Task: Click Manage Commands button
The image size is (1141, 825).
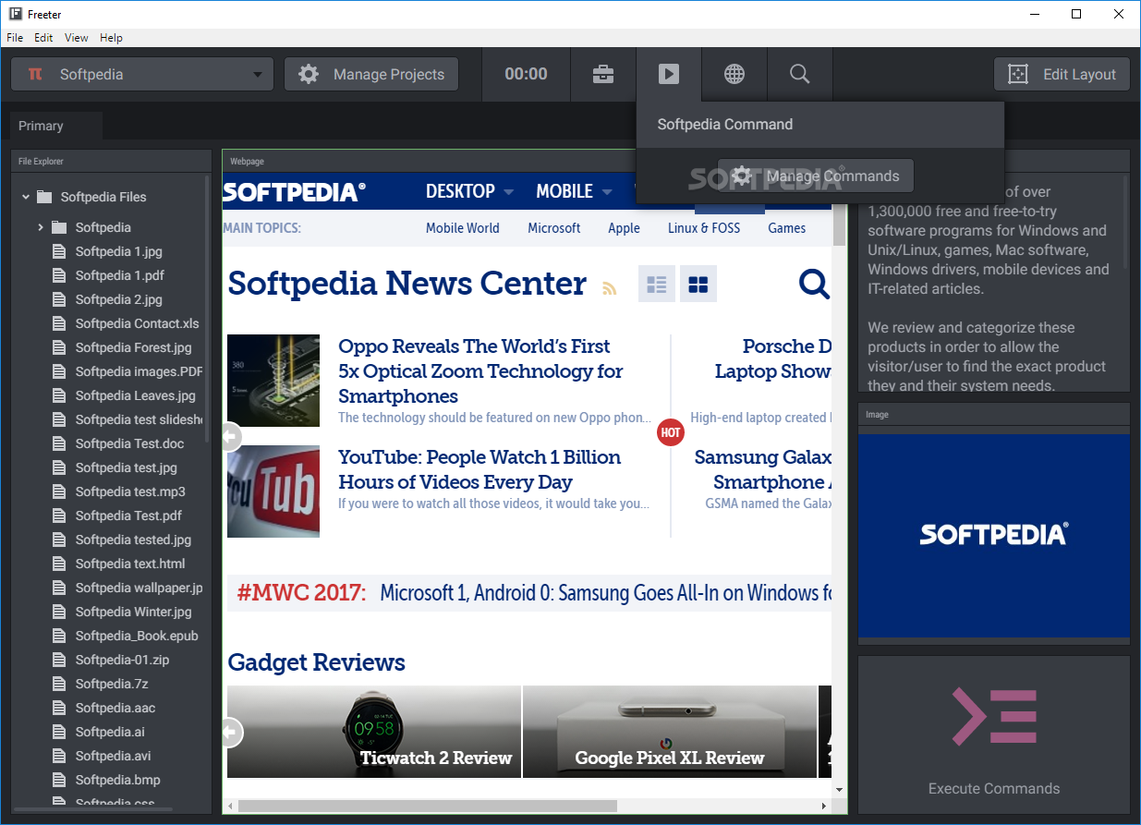Action: tap(816, 176)
